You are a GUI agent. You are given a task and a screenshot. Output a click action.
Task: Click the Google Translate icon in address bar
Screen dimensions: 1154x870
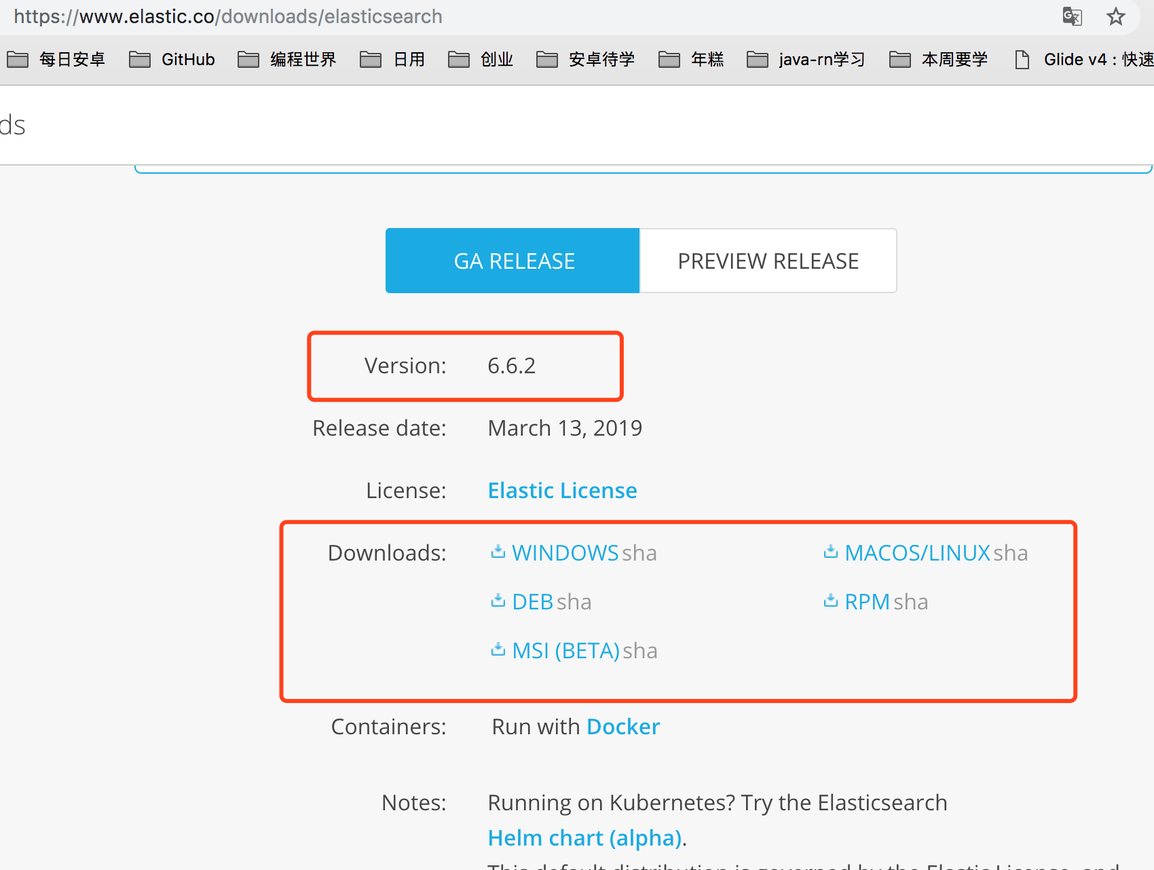1072,16
